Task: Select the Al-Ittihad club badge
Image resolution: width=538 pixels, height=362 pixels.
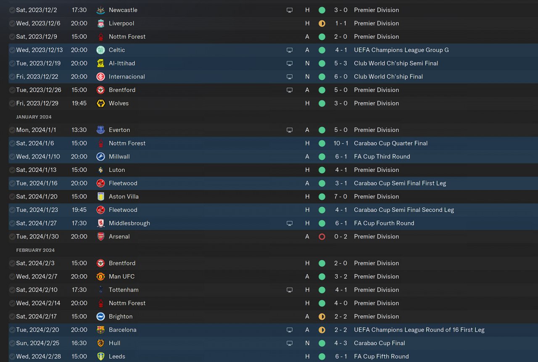Action: pos(100,63)
